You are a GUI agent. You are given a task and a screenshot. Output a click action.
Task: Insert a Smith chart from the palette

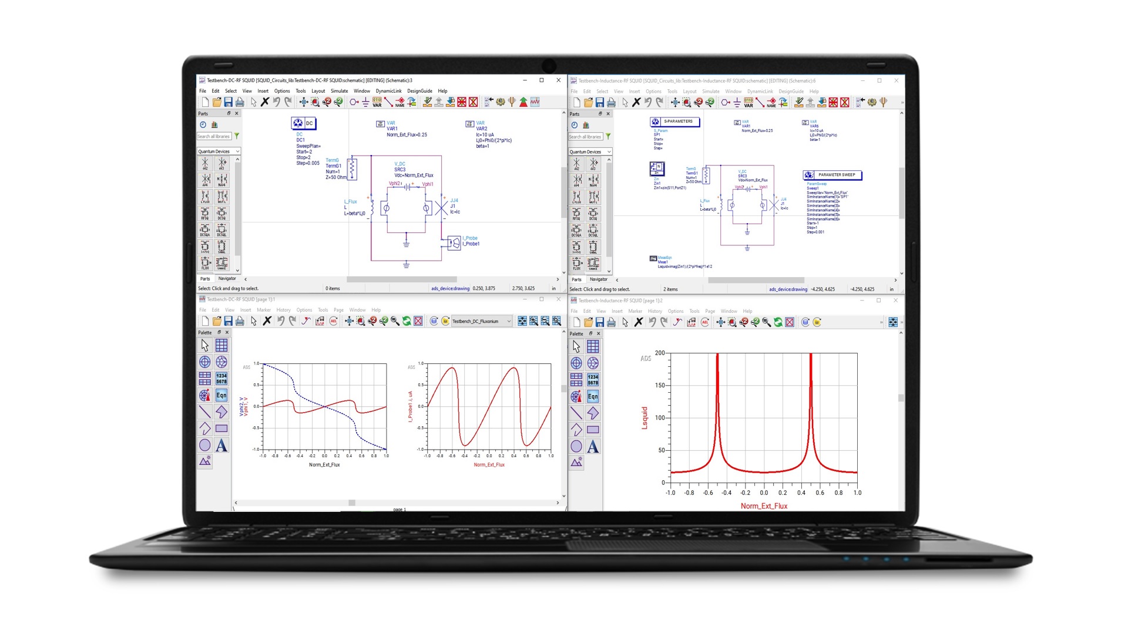click(221, 362)
